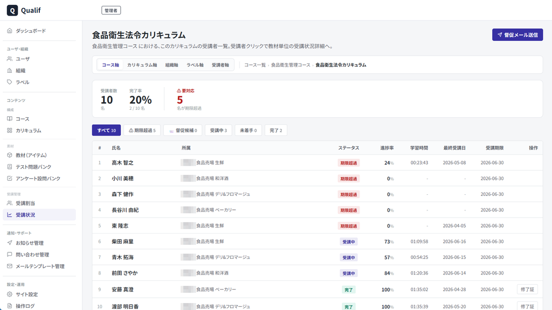The width and height of the screenshot is (552, 310).
Task: Open ダッシュボード home icon in sidebar
Action: point(10,31)
